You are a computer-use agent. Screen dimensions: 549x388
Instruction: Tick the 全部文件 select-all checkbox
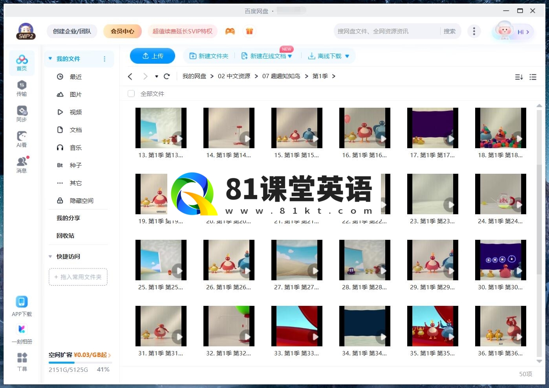pos(131,94)
